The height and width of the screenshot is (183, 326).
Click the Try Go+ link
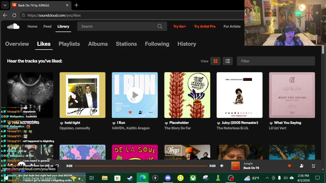click(x=180, y=26)
